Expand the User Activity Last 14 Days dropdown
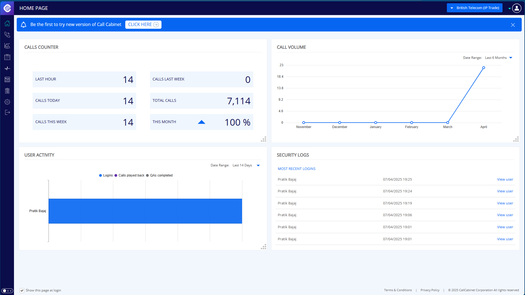 (x=246, y=165)
